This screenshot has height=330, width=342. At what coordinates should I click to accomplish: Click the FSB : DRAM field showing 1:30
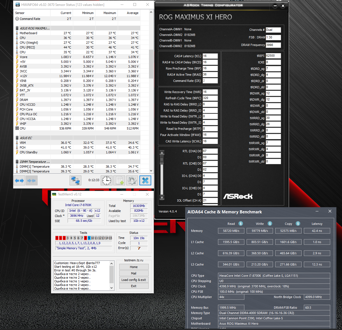(x=273, y=37)
